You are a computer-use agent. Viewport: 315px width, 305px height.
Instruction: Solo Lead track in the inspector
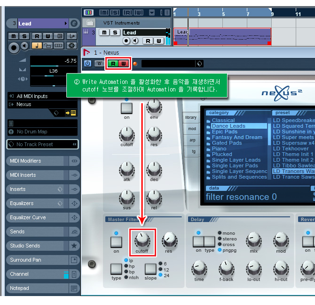tap(24, 36)
